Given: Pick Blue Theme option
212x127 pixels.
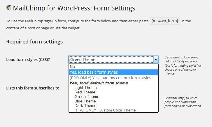Looking at the screenshot, I should click(113, 101).
